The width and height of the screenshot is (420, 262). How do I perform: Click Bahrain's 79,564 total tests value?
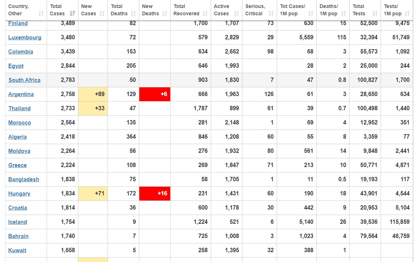point(369,236)
